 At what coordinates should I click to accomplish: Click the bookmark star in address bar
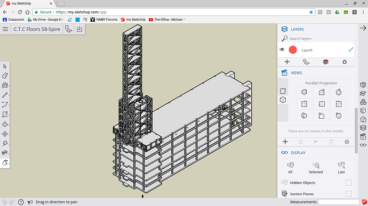311,12
